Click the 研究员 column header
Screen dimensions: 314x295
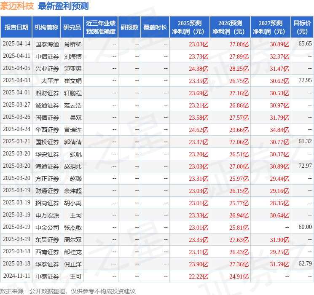coord(72,27)
